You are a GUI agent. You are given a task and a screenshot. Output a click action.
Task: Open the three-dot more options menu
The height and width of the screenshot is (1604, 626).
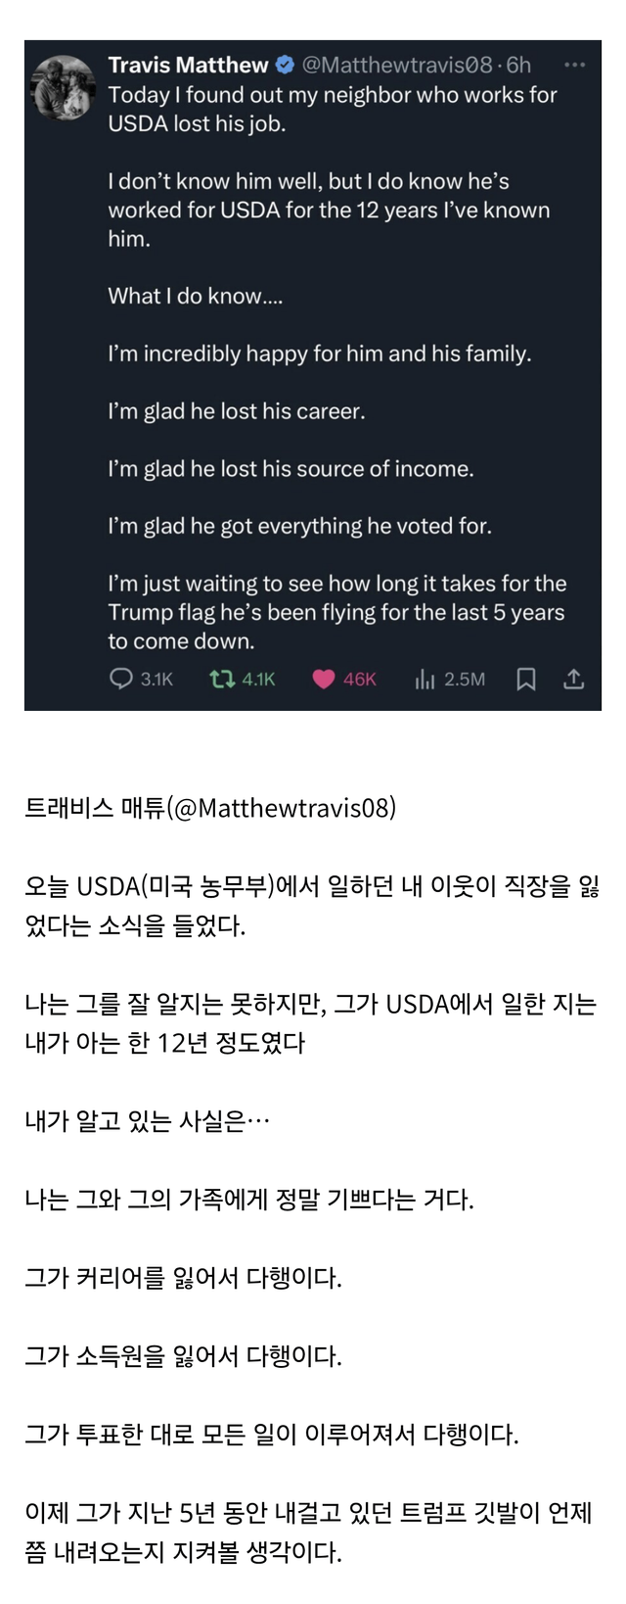tap(574, 66)
